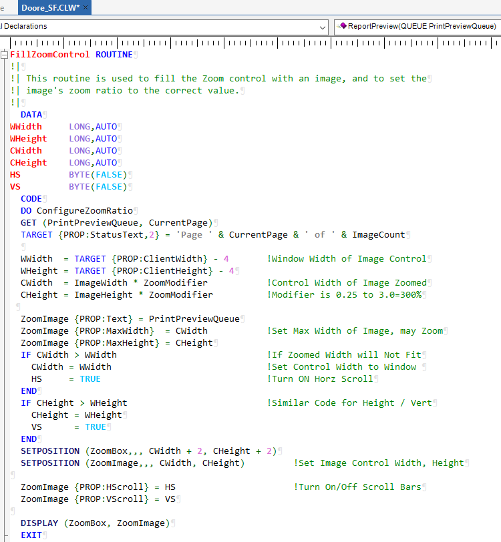Click the CODE keyword line
Screen dimensions: 501x542
coord(31,199)
